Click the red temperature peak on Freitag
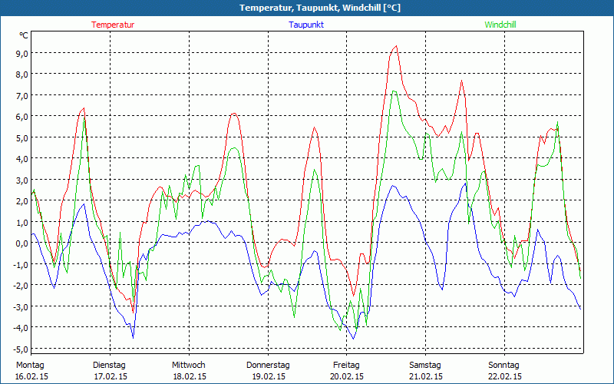The height and width of the screenshot is (384, 614). [x=396, y=46]
